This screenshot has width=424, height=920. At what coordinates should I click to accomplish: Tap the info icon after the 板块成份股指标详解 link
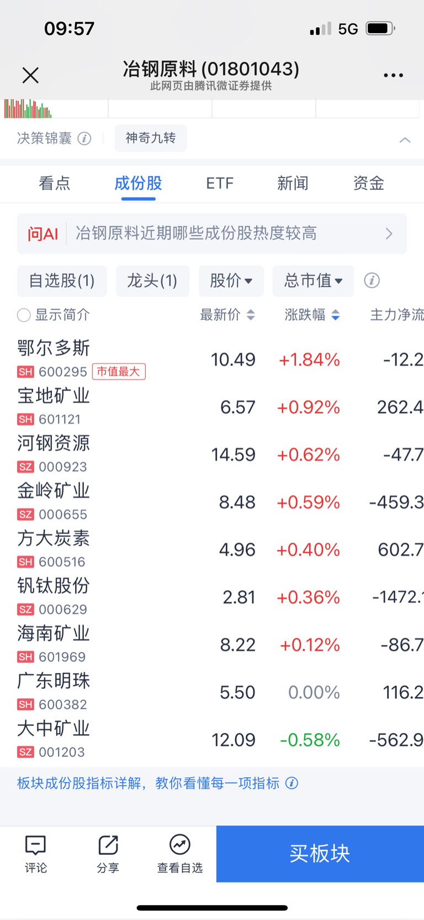pyautogui.click(x=291, y=783)
